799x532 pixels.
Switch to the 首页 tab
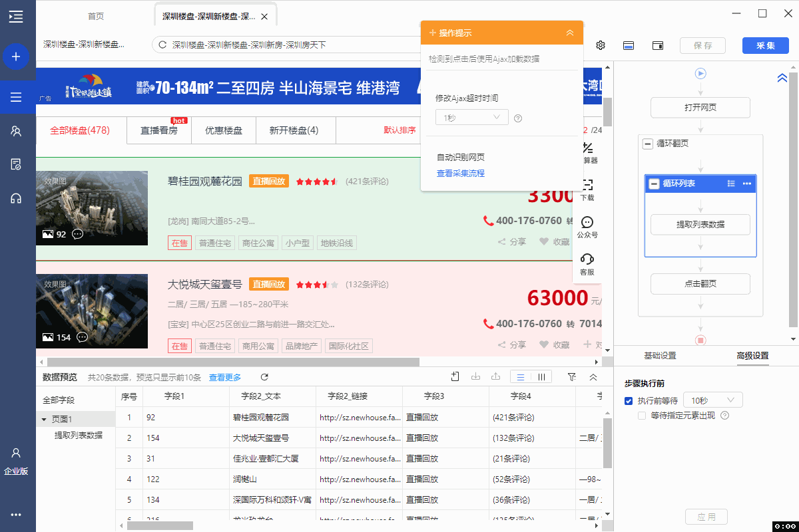[96, 17]
